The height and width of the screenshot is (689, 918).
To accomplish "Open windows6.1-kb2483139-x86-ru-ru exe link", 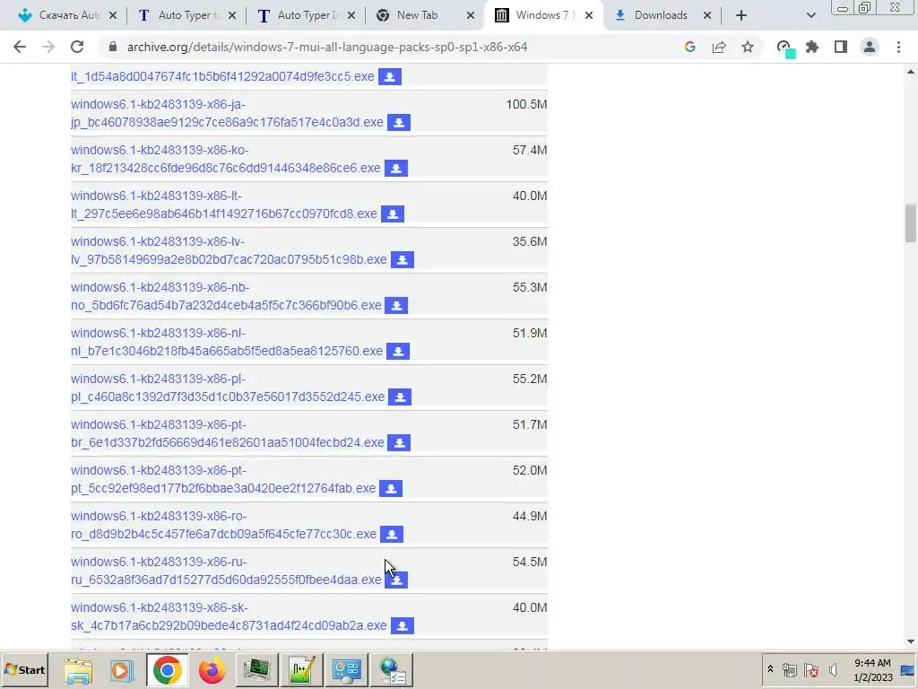I will coord(226,571).
